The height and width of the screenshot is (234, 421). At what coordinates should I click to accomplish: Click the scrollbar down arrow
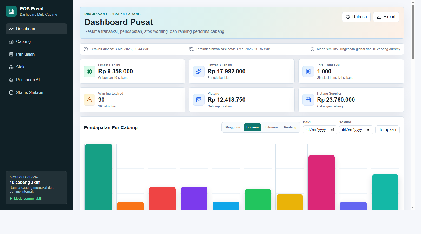coord(413,208)
